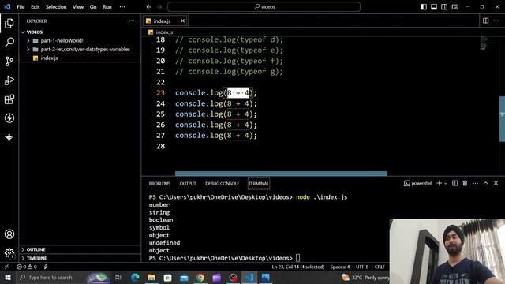This screenshot has width=505, height=284.
Task: Switch to the DEBUG CONSOLE panel tab
Action: (223, 184)
